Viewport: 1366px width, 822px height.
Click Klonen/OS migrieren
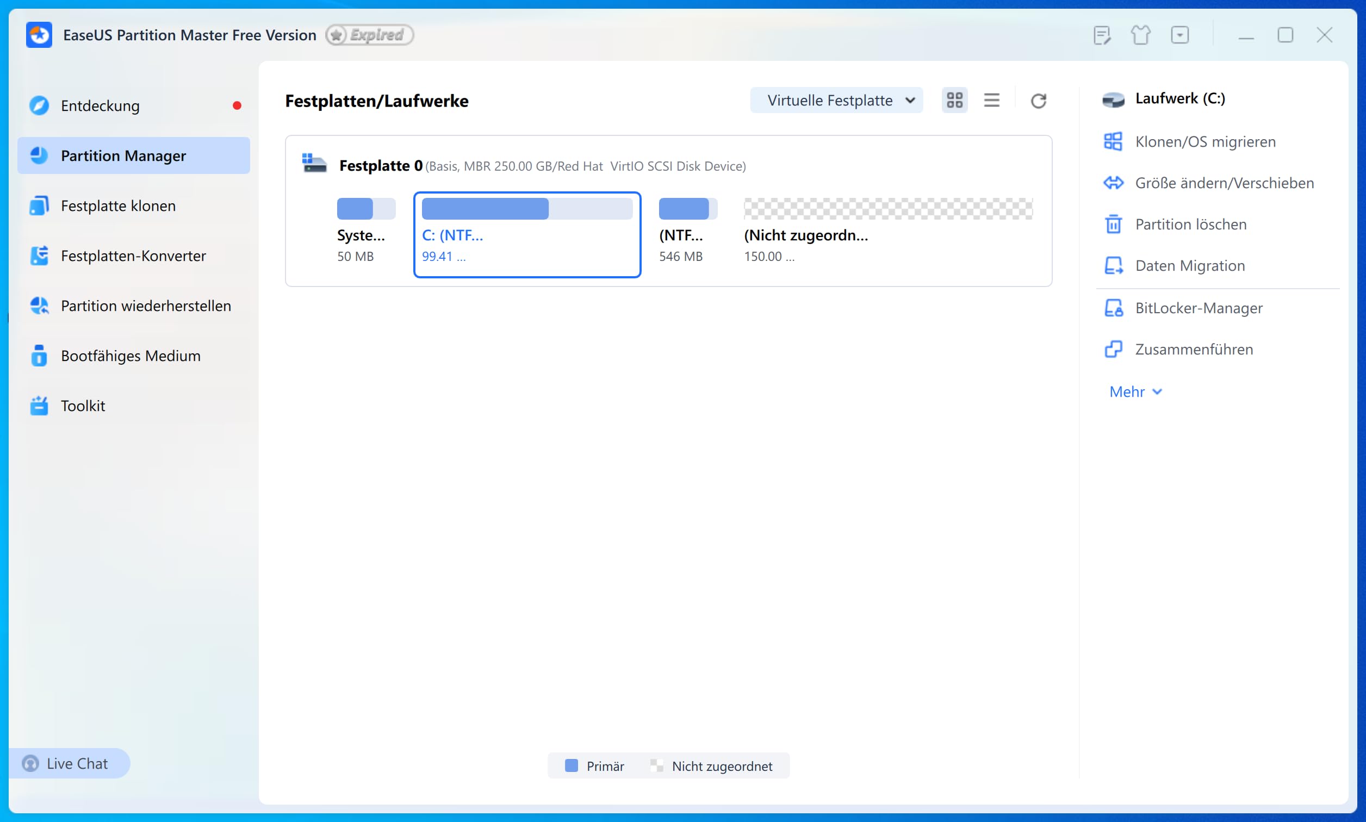pyautogui.click(x=1206, y=142)
